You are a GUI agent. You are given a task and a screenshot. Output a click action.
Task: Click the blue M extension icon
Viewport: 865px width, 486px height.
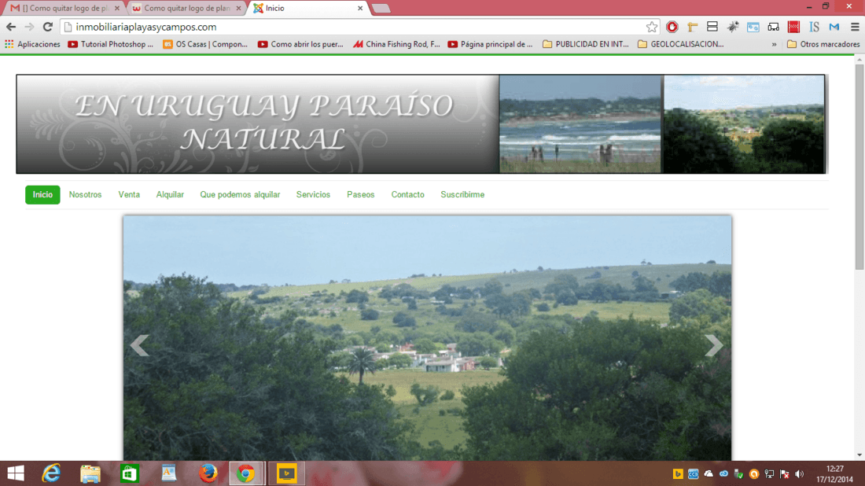834,27
